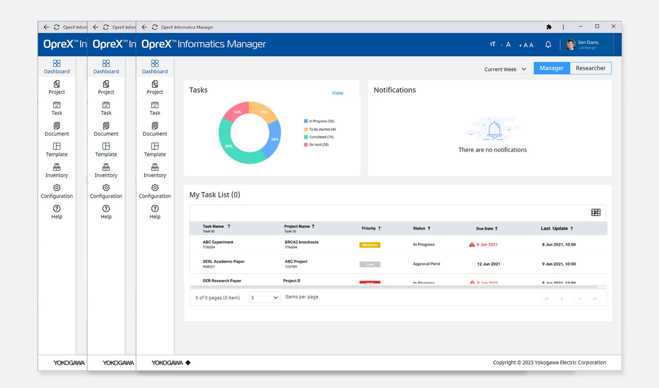This screenshot has height=388, width=659.
Task: Open notifications via the bell icon
Action: tap(548, 44)
